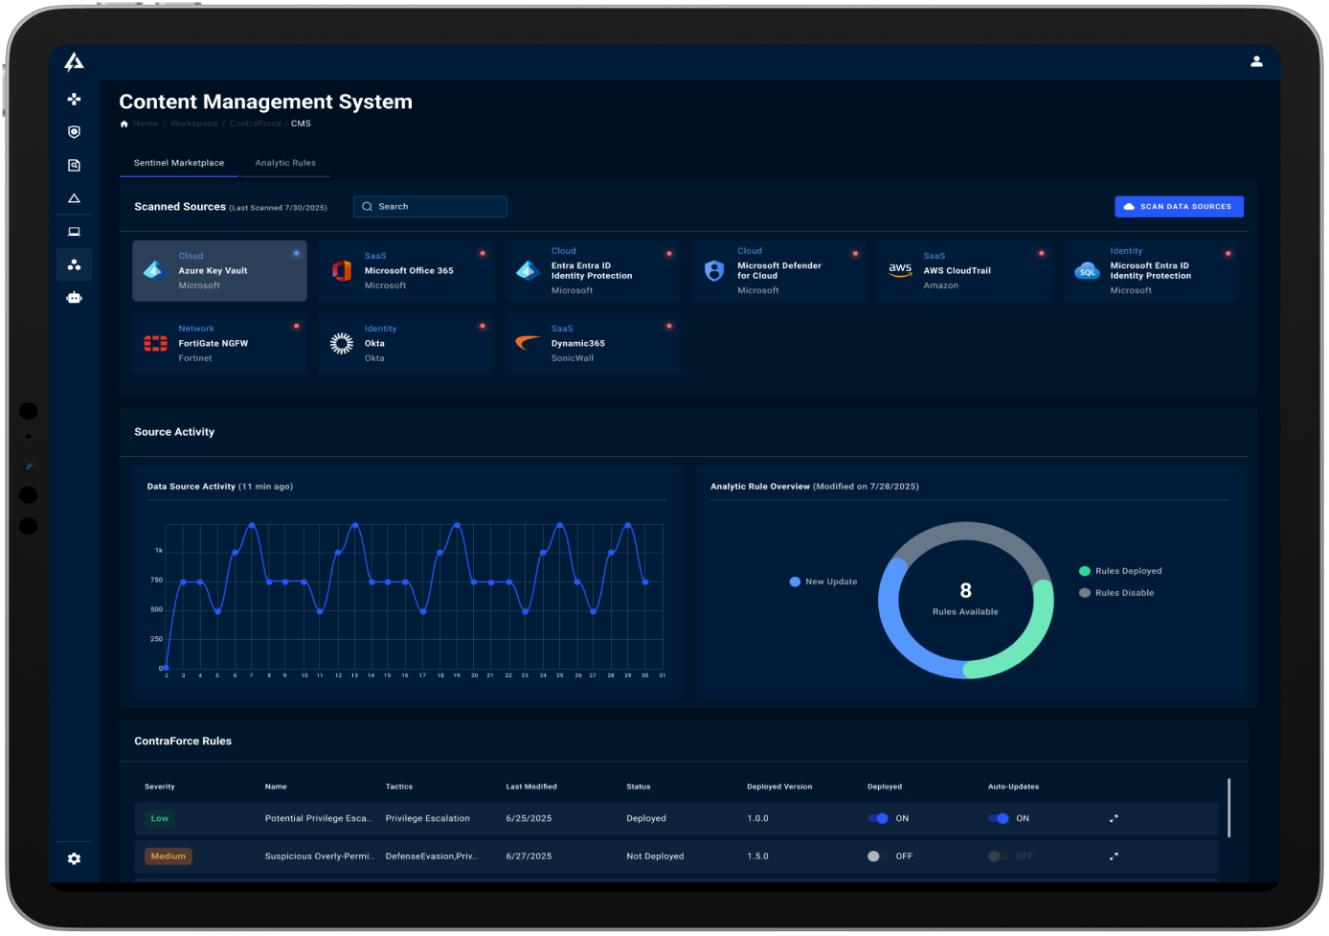Select the three-dots CMS sidebar icon
1329x936 pixels.
point(74,264)
